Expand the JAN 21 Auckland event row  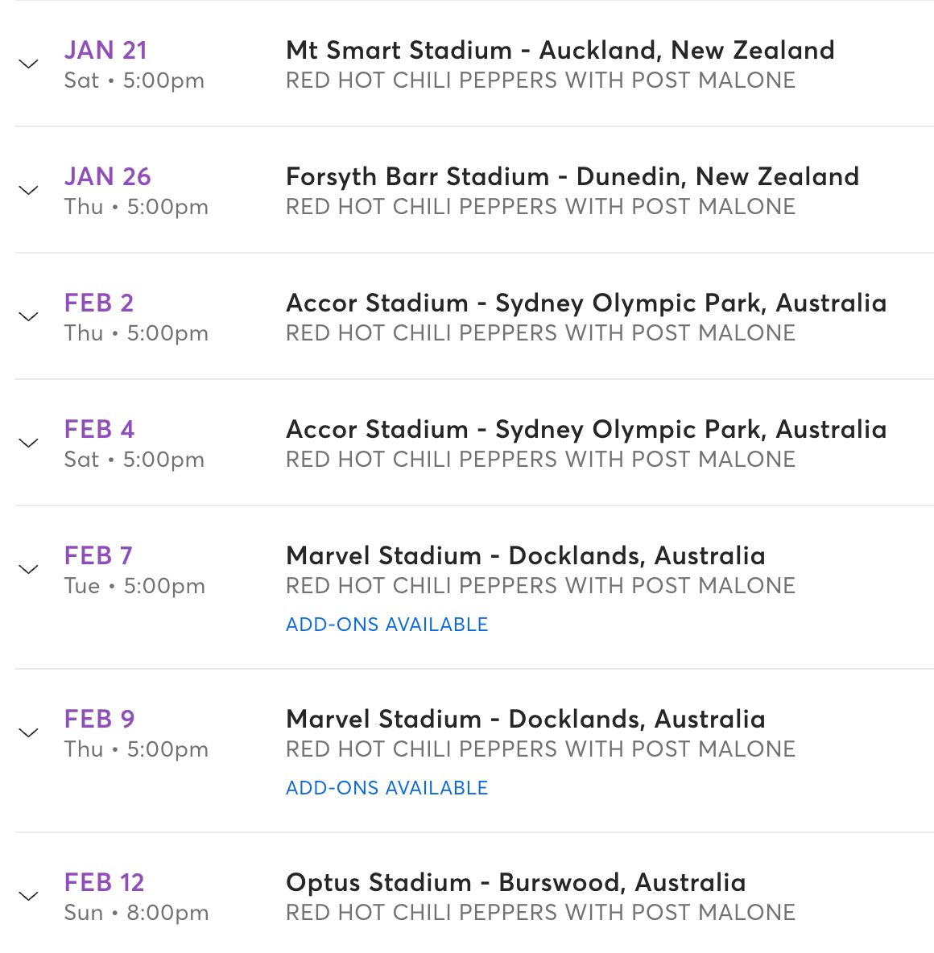(x=29, y=64)
